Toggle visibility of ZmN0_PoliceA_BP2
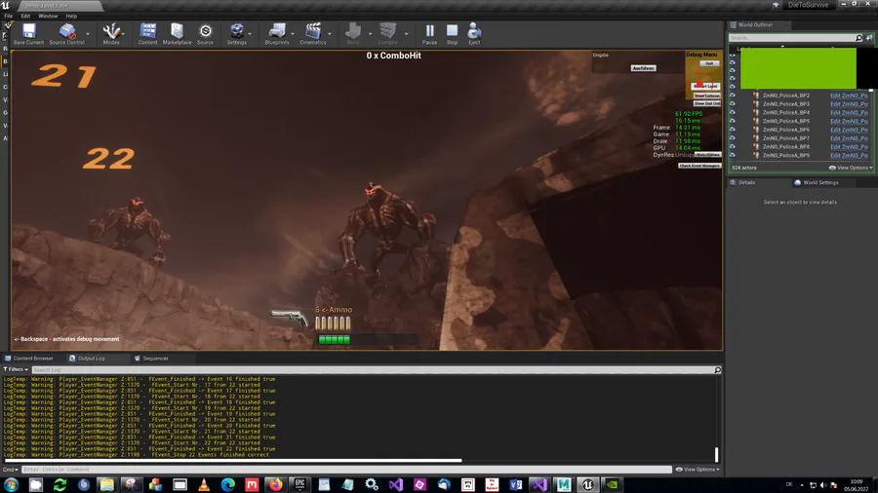This screenshot has height=493, width=878. [733, 95]
